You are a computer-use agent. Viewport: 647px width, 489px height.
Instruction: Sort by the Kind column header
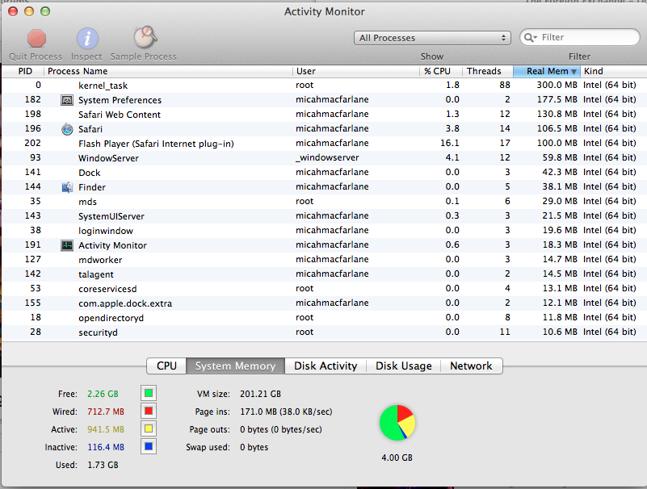614,71
